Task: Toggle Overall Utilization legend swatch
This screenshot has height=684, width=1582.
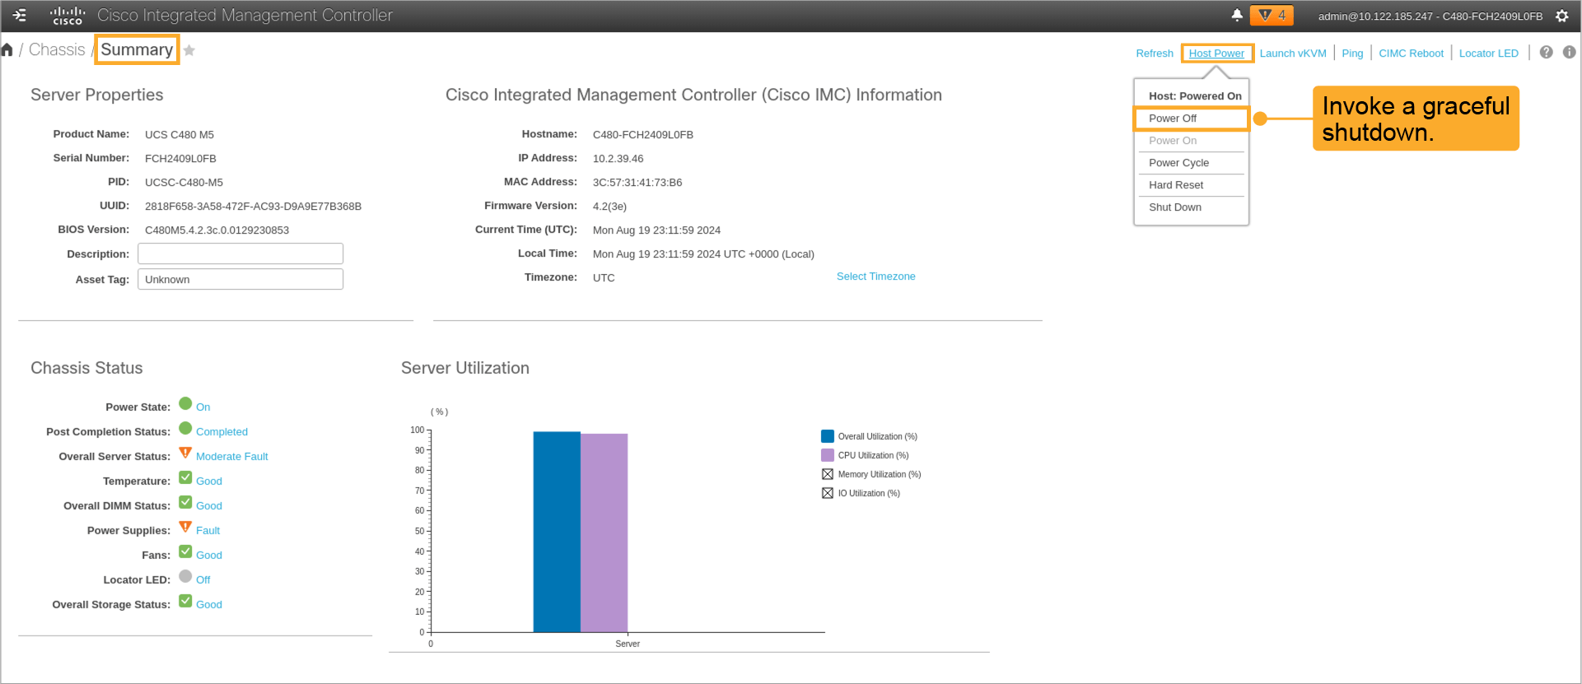Action: 828,436
